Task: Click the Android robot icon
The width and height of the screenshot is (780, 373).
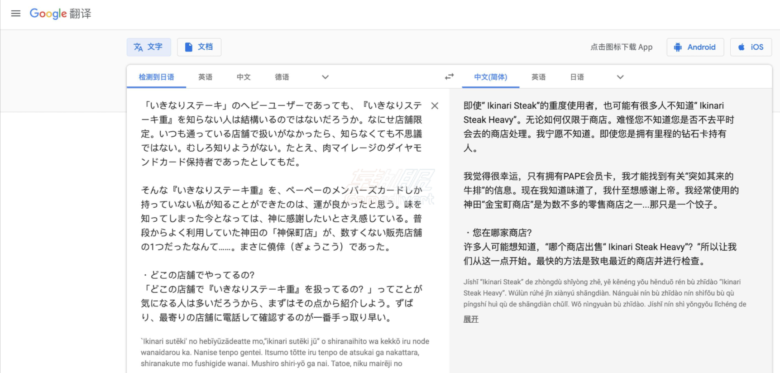Action: (678, 47)
